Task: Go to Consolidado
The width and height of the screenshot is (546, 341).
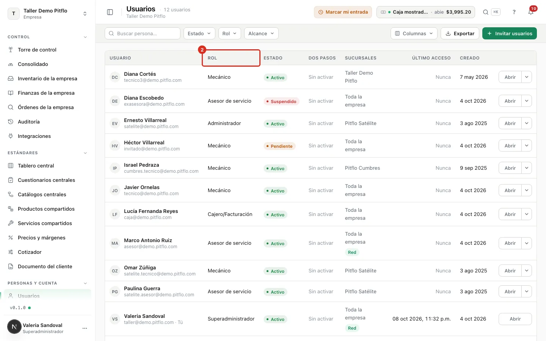Action: click(47, 64)
